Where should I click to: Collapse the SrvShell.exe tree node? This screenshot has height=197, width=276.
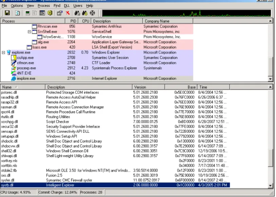point(30,32)
